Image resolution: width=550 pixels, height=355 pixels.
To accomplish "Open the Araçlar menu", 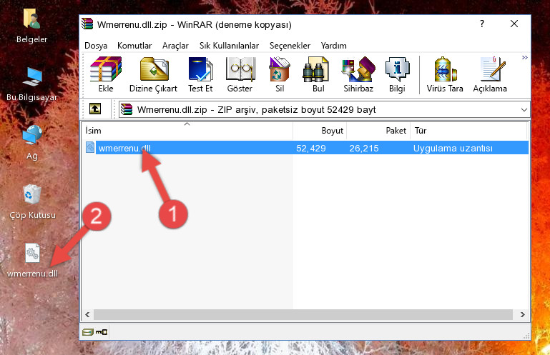I will point(175,46).
